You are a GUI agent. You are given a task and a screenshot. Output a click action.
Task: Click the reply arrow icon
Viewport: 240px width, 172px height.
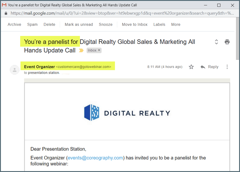click(203, 67)
